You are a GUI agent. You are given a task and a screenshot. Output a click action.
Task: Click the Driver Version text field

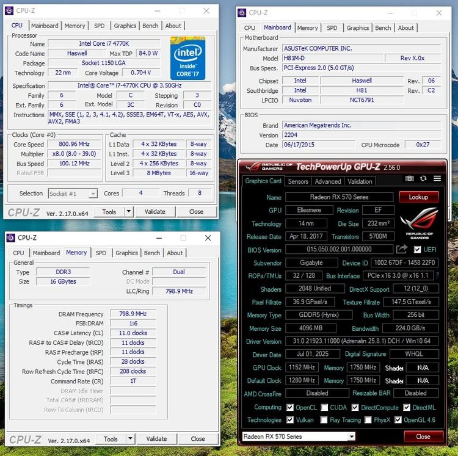click(x=362, y=341)
